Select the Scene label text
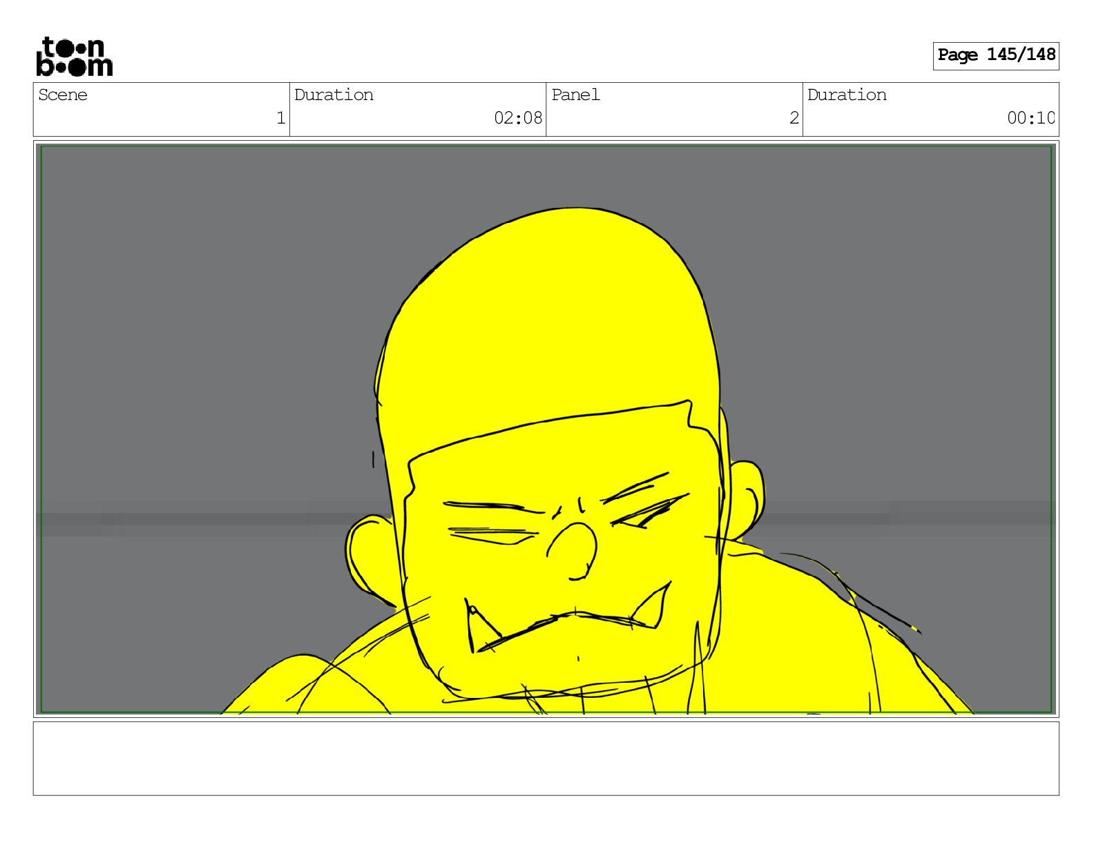This screenshot has height=845, width=1094. [x=63, y=95]
